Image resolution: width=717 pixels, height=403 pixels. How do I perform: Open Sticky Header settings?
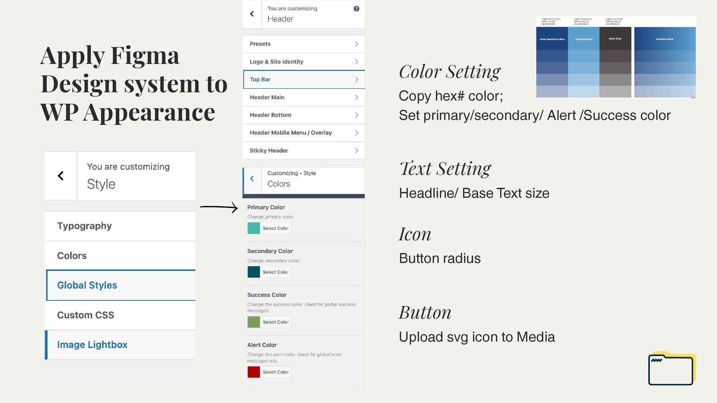pos(304,151)
